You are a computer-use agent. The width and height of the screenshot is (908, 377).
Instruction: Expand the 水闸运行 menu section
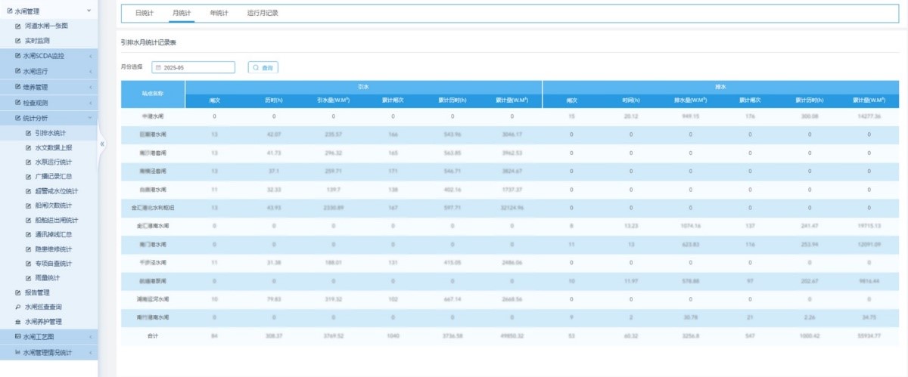tap(90, 72)
